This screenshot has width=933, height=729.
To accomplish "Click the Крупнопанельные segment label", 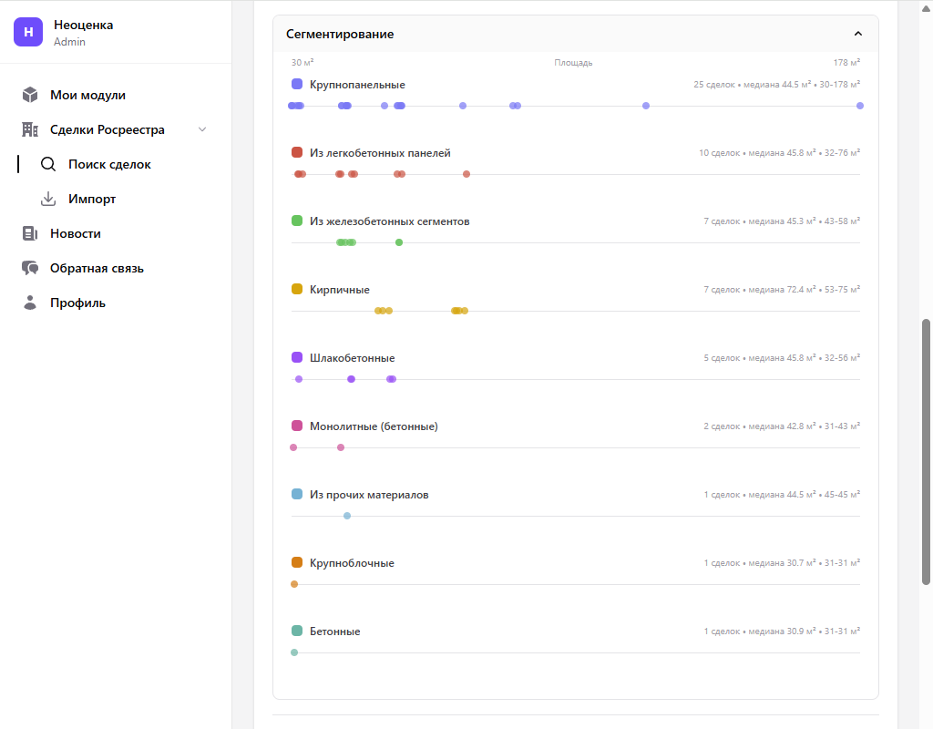I will coord(357,85).
